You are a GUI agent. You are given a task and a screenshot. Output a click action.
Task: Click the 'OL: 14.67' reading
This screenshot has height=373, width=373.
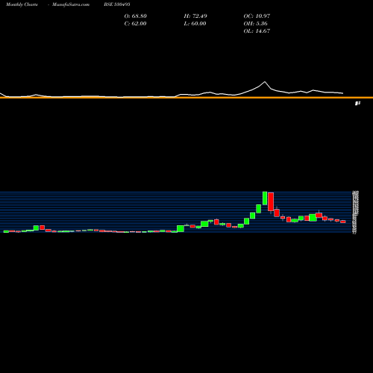tap(257, 31)
